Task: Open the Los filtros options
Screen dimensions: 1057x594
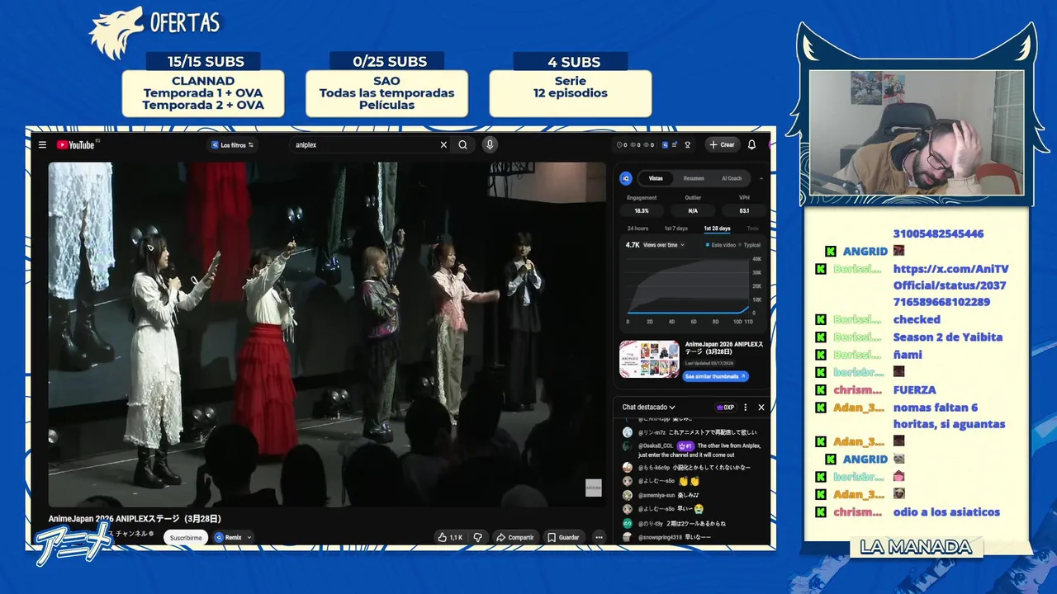Action: [232, 145]
